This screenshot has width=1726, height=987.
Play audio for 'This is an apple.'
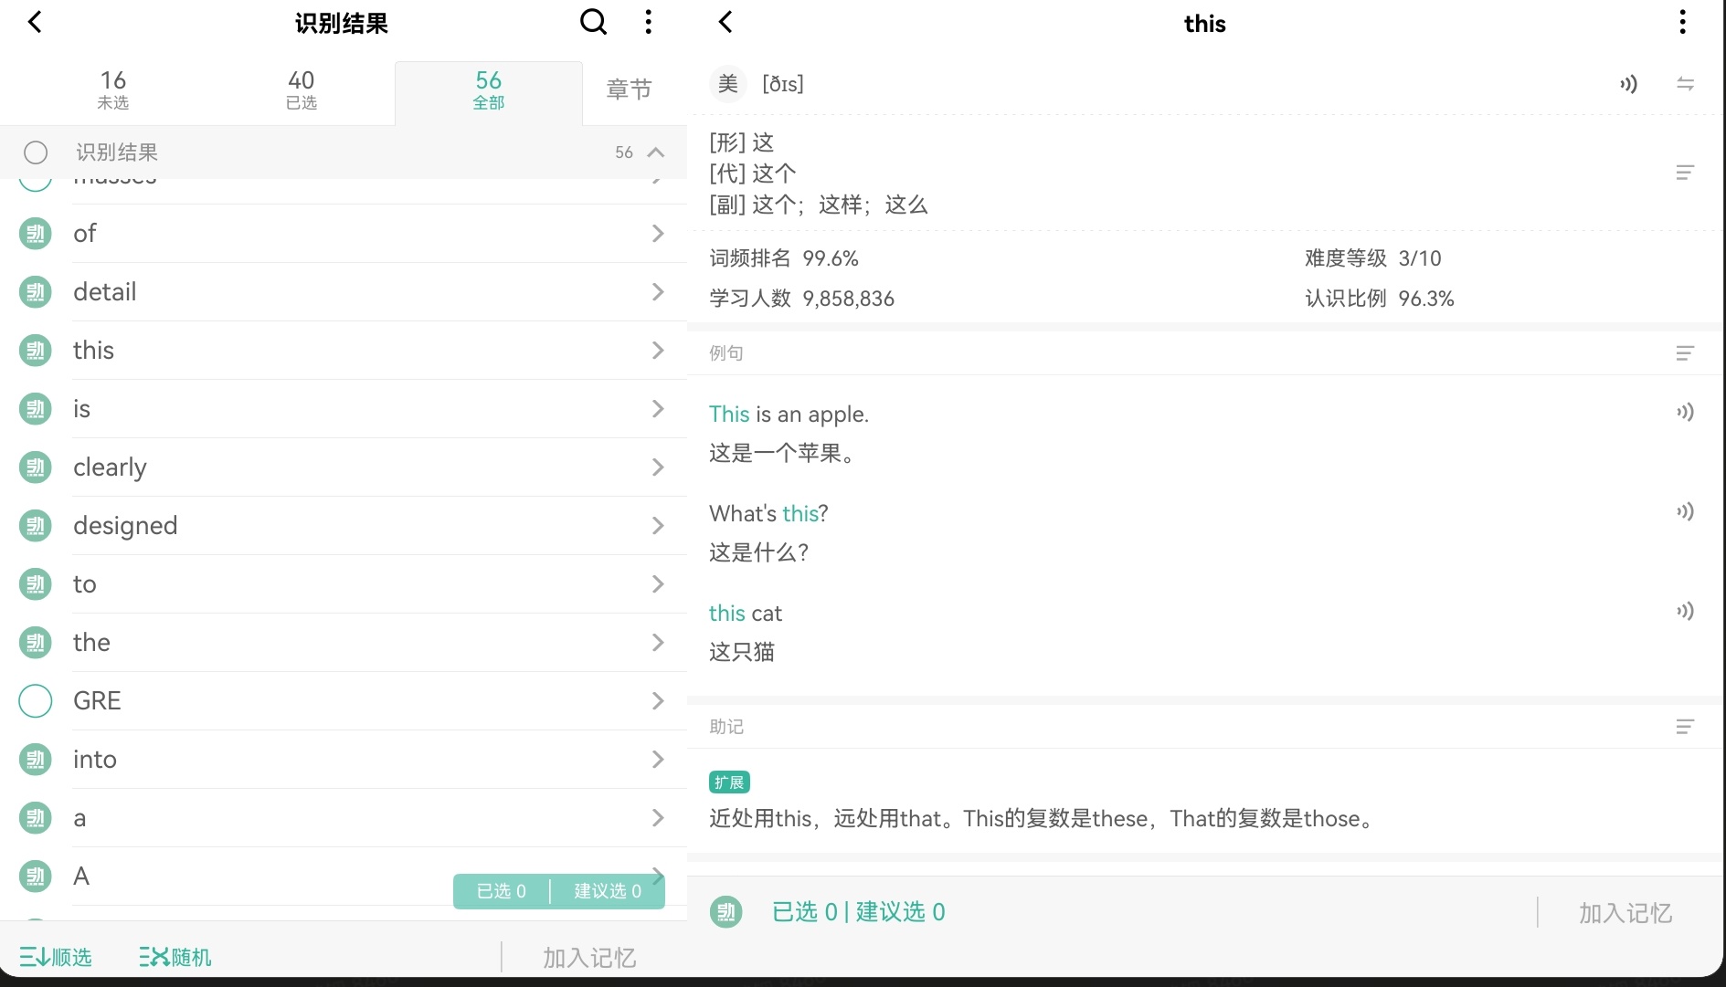1685,413
